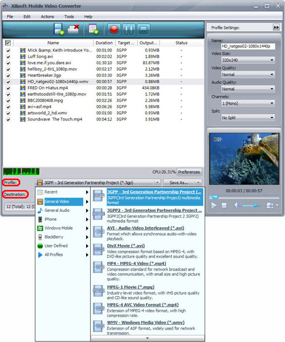The height and width of the screenshot is (342, 285).
Task: Click the MP4 MPEG-4 Video format icon
Action: (99, 267)
